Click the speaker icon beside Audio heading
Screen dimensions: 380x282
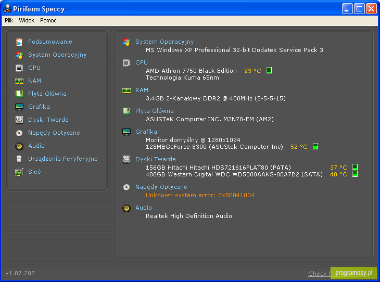point(126,208)
